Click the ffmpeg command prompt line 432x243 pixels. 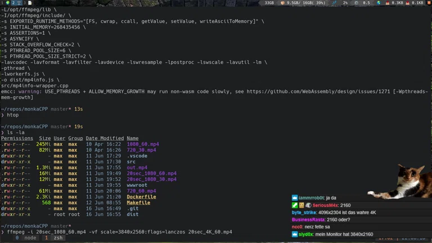119,232
